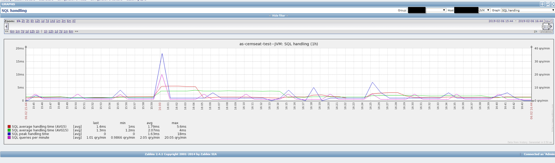Move time forward 1d using right navigation link
The image size is (555, 163).
56,31
